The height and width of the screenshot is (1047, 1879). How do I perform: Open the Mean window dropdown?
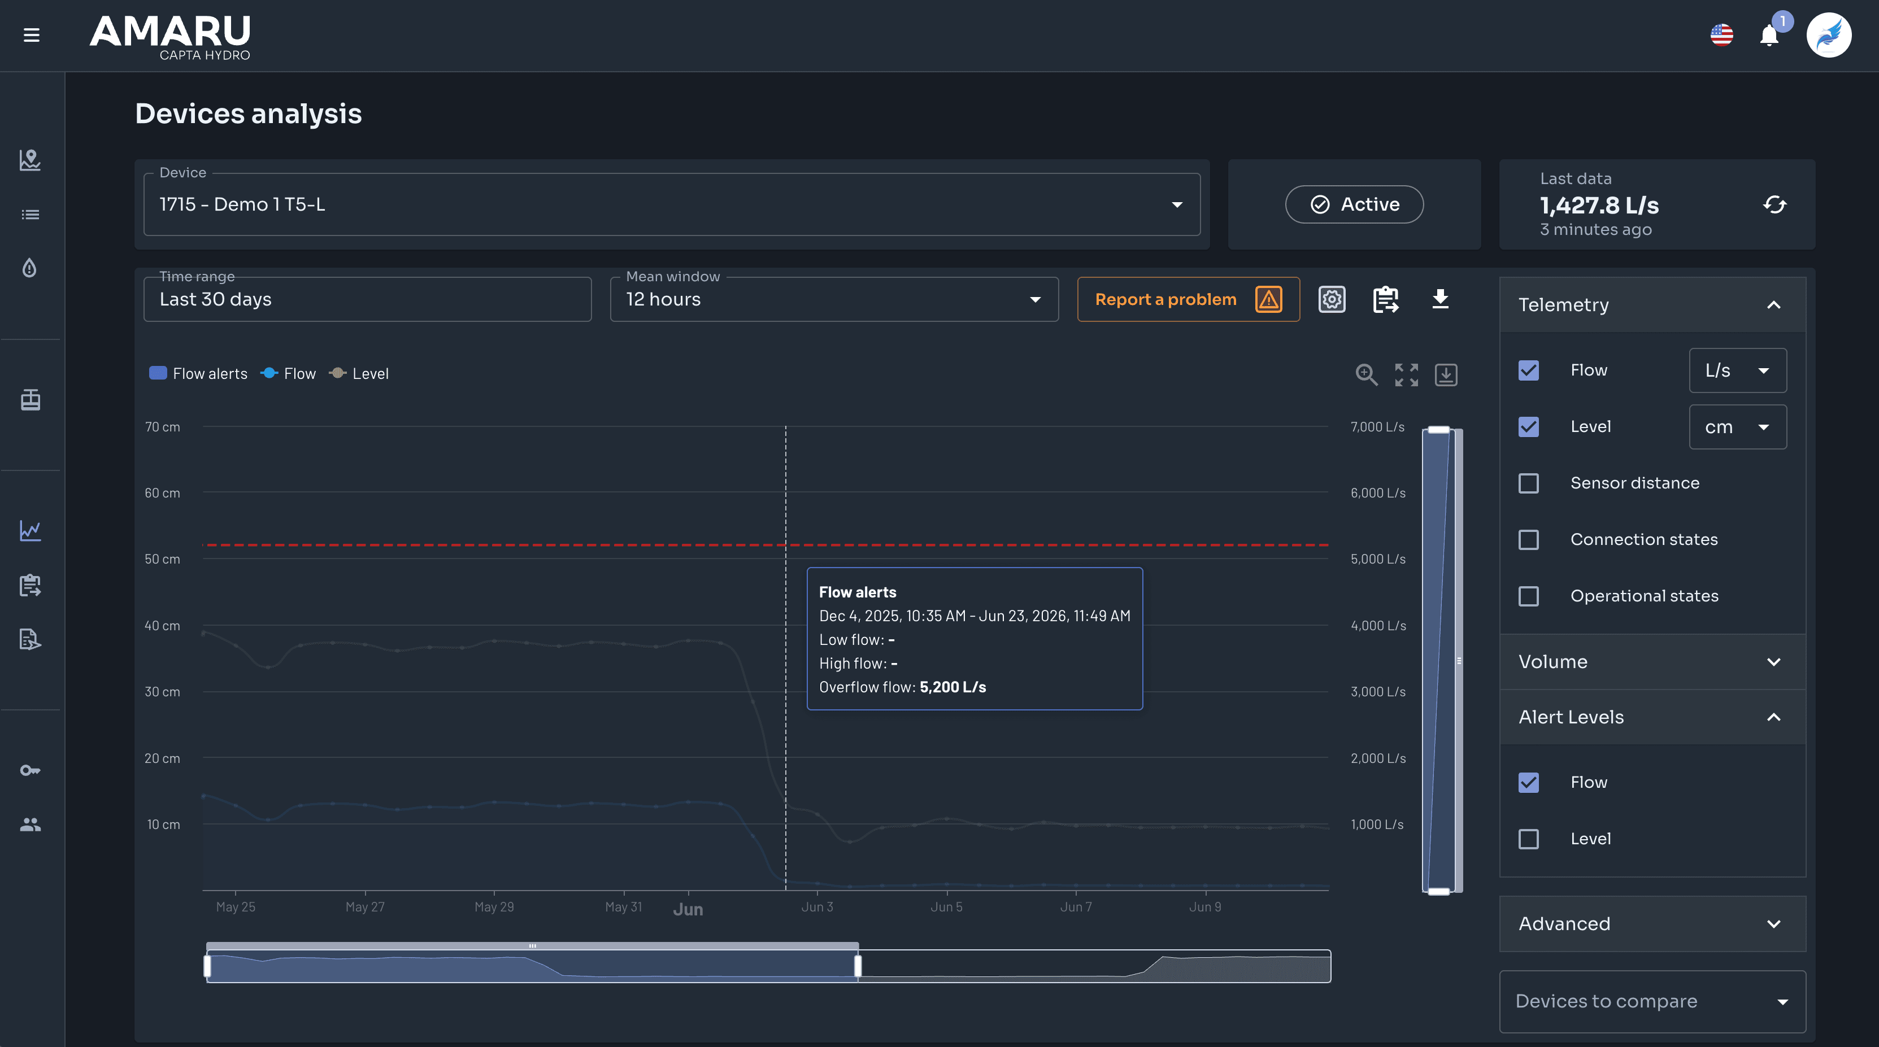point(834,300)
